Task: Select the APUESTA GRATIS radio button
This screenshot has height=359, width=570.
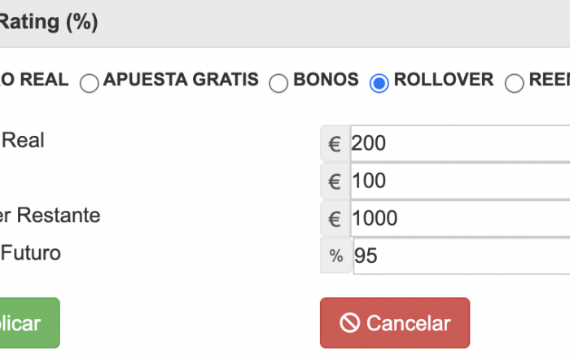Action: click(89, 83)
